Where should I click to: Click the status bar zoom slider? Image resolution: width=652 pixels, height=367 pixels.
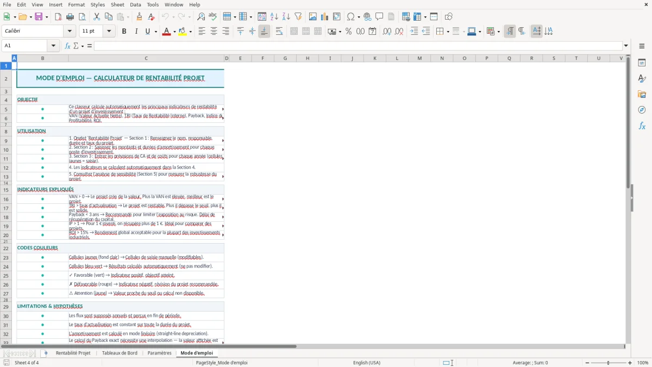(608, 363)
